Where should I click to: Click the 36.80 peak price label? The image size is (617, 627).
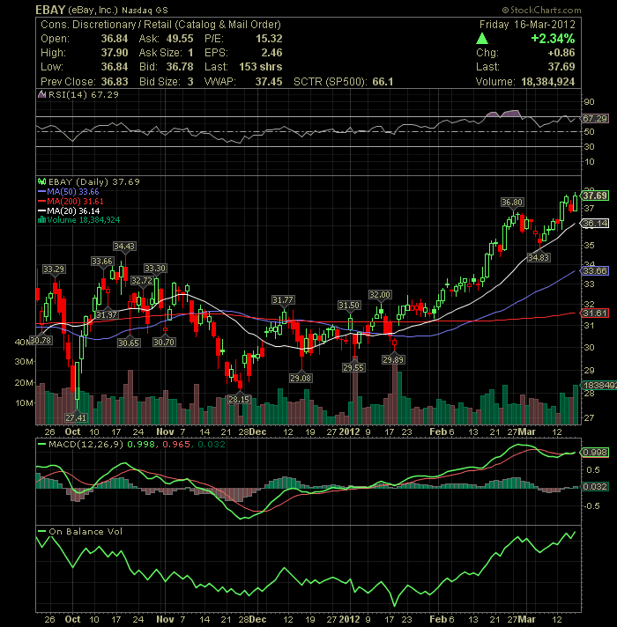pos(512,203)
